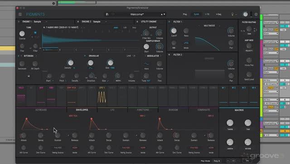
Task: Toggle Engine 2 power button
Action: point(78,22)
